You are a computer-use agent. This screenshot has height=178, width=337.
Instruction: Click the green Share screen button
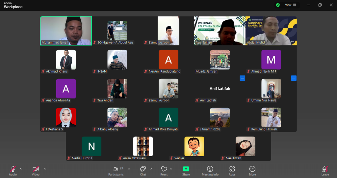click(186, 170)
